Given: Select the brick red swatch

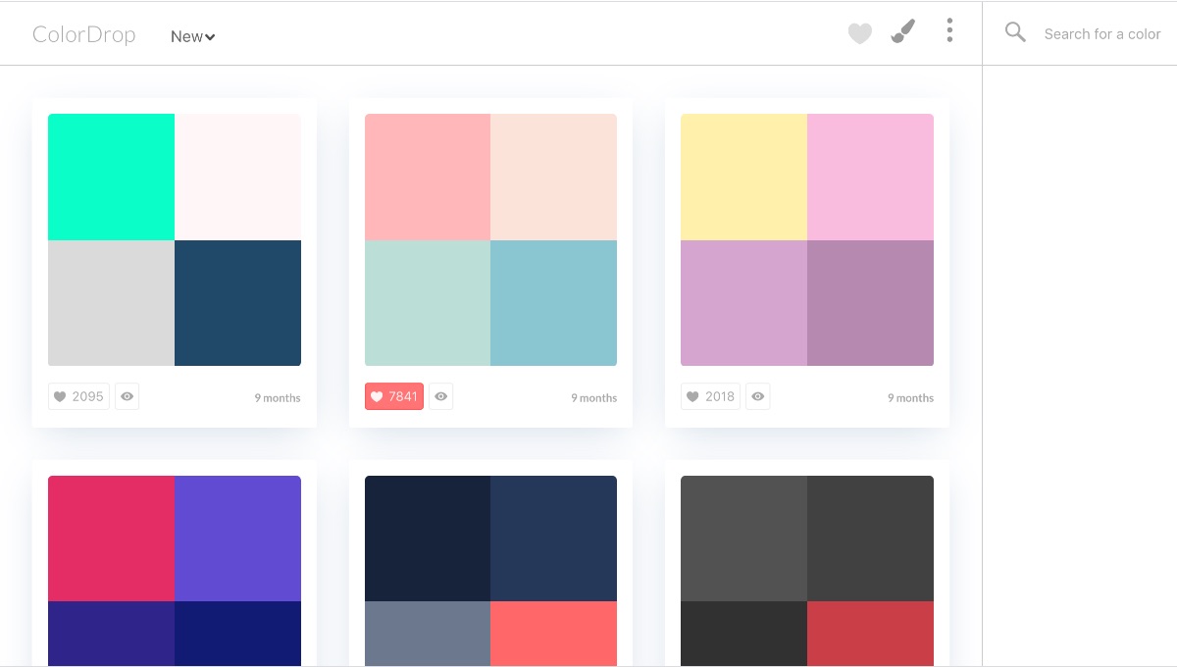Looking at the screenshot, I should (x=870, y=634).
